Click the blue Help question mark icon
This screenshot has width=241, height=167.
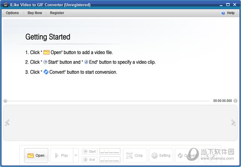(223, 13)
